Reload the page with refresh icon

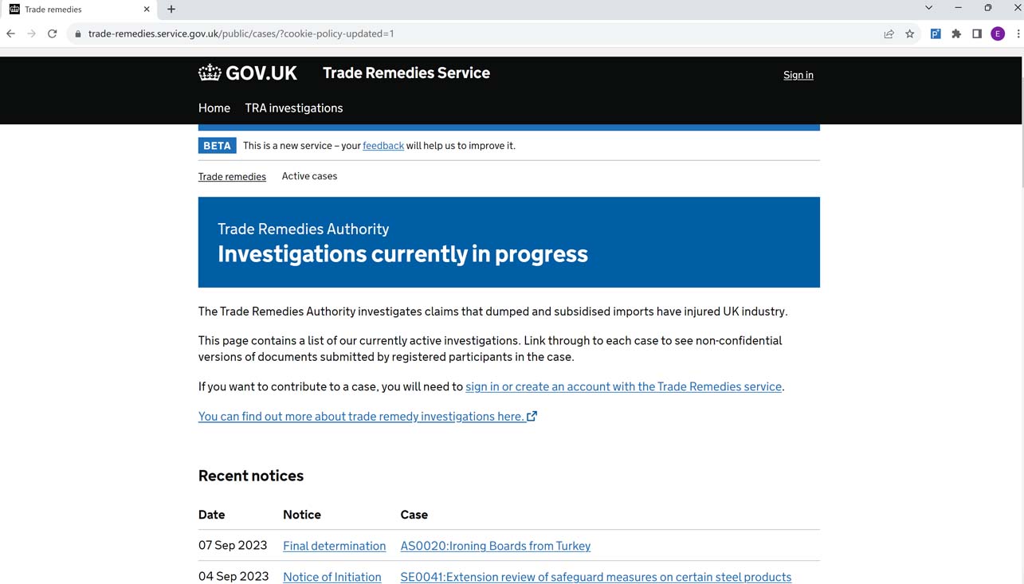pos(53,33)
